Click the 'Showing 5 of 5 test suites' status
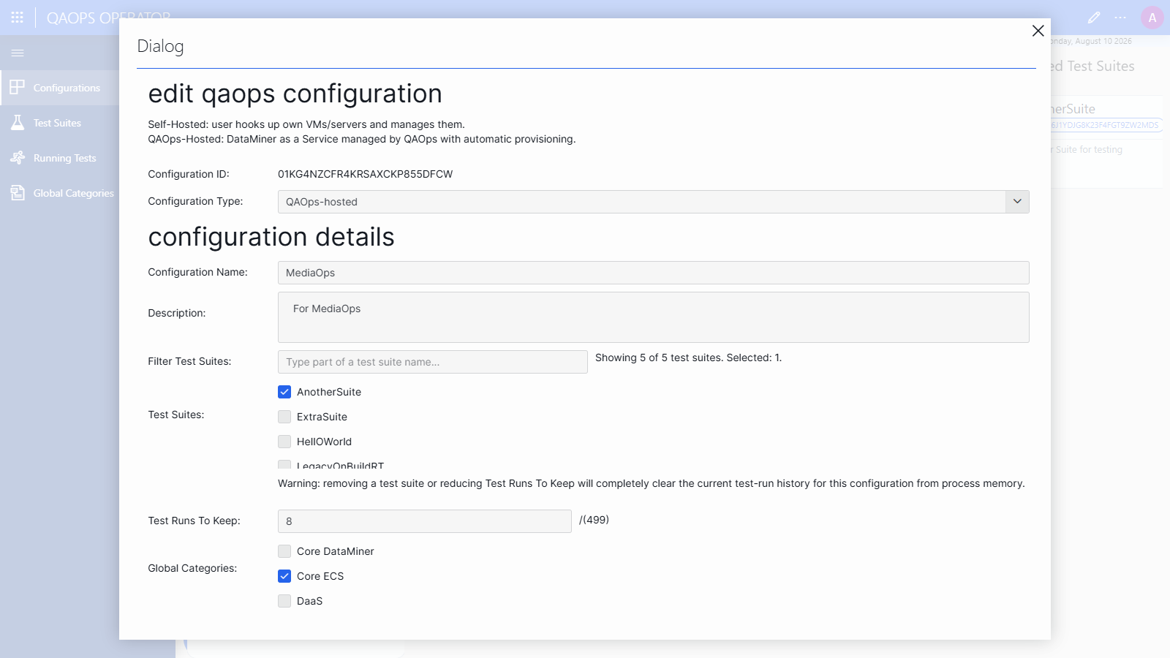The image size is (1170, 658). (x=688, y=358)
